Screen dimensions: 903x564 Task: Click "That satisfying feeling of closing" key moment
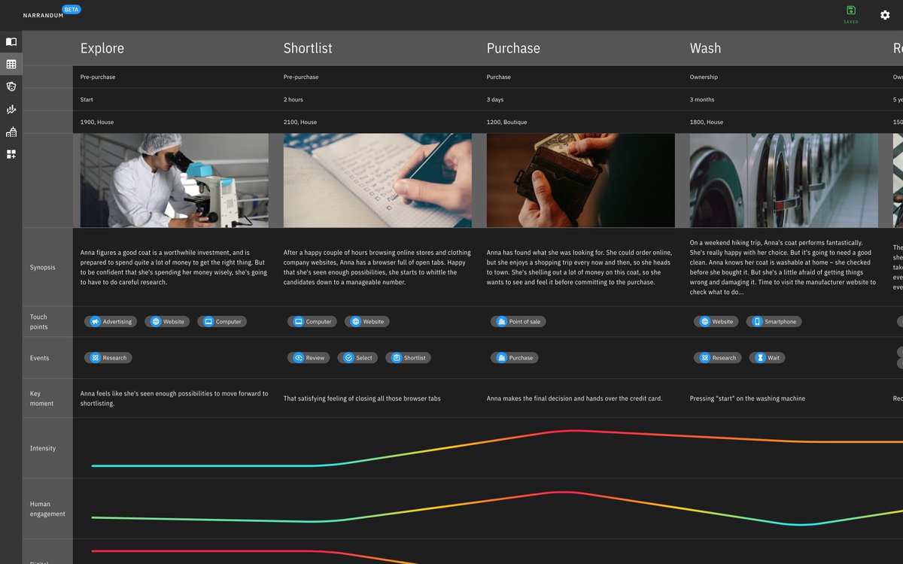(362, 399)
